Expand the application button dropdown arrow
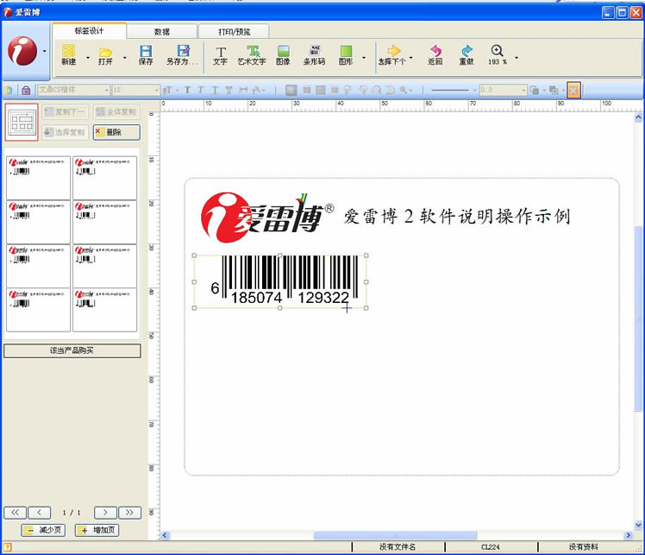This screenshot has height=555, width=645. pos(45,52)
